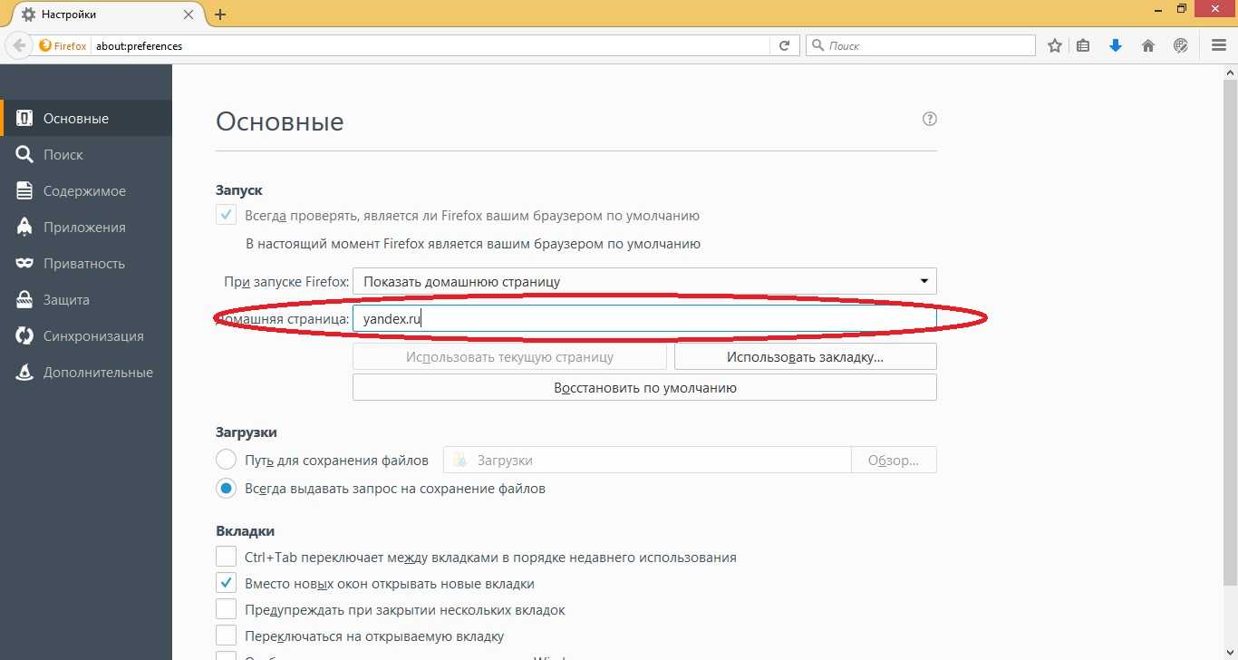The height and width of the screenshot is (660, 1238).
Task: Enable Ctrl+Tab switching checkbox
Action: point(226,557)
